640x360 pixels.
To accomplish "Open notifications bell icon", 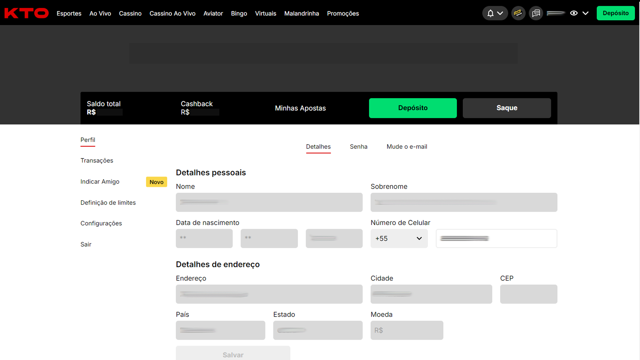I will [x=490, y=13].
